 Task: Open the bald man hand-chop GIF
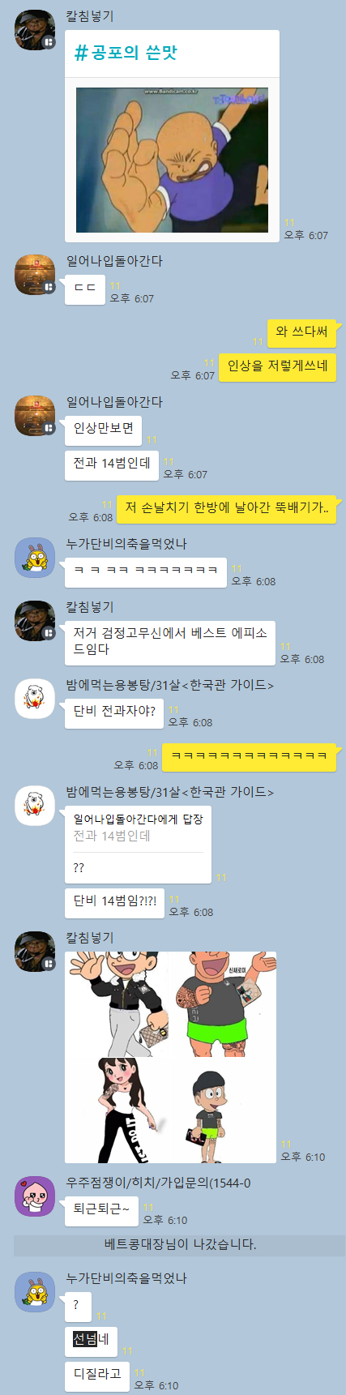[x=172, y=160]
